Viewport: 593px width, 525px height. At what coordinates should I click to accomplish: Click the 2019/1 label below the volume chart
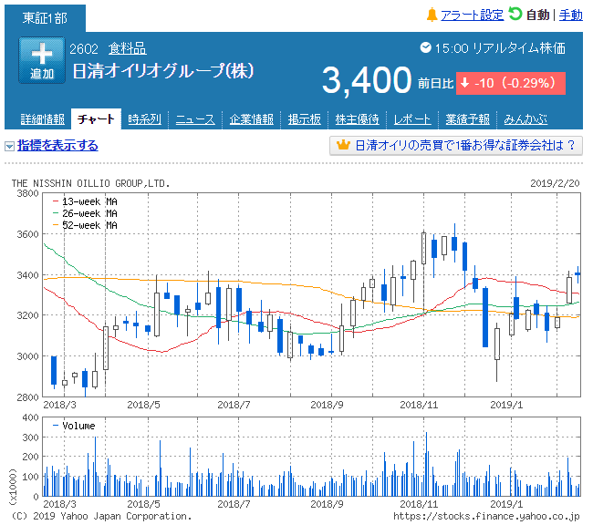[506, 504]
